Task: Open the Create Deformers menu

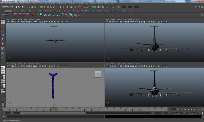Action: point(62,4)
